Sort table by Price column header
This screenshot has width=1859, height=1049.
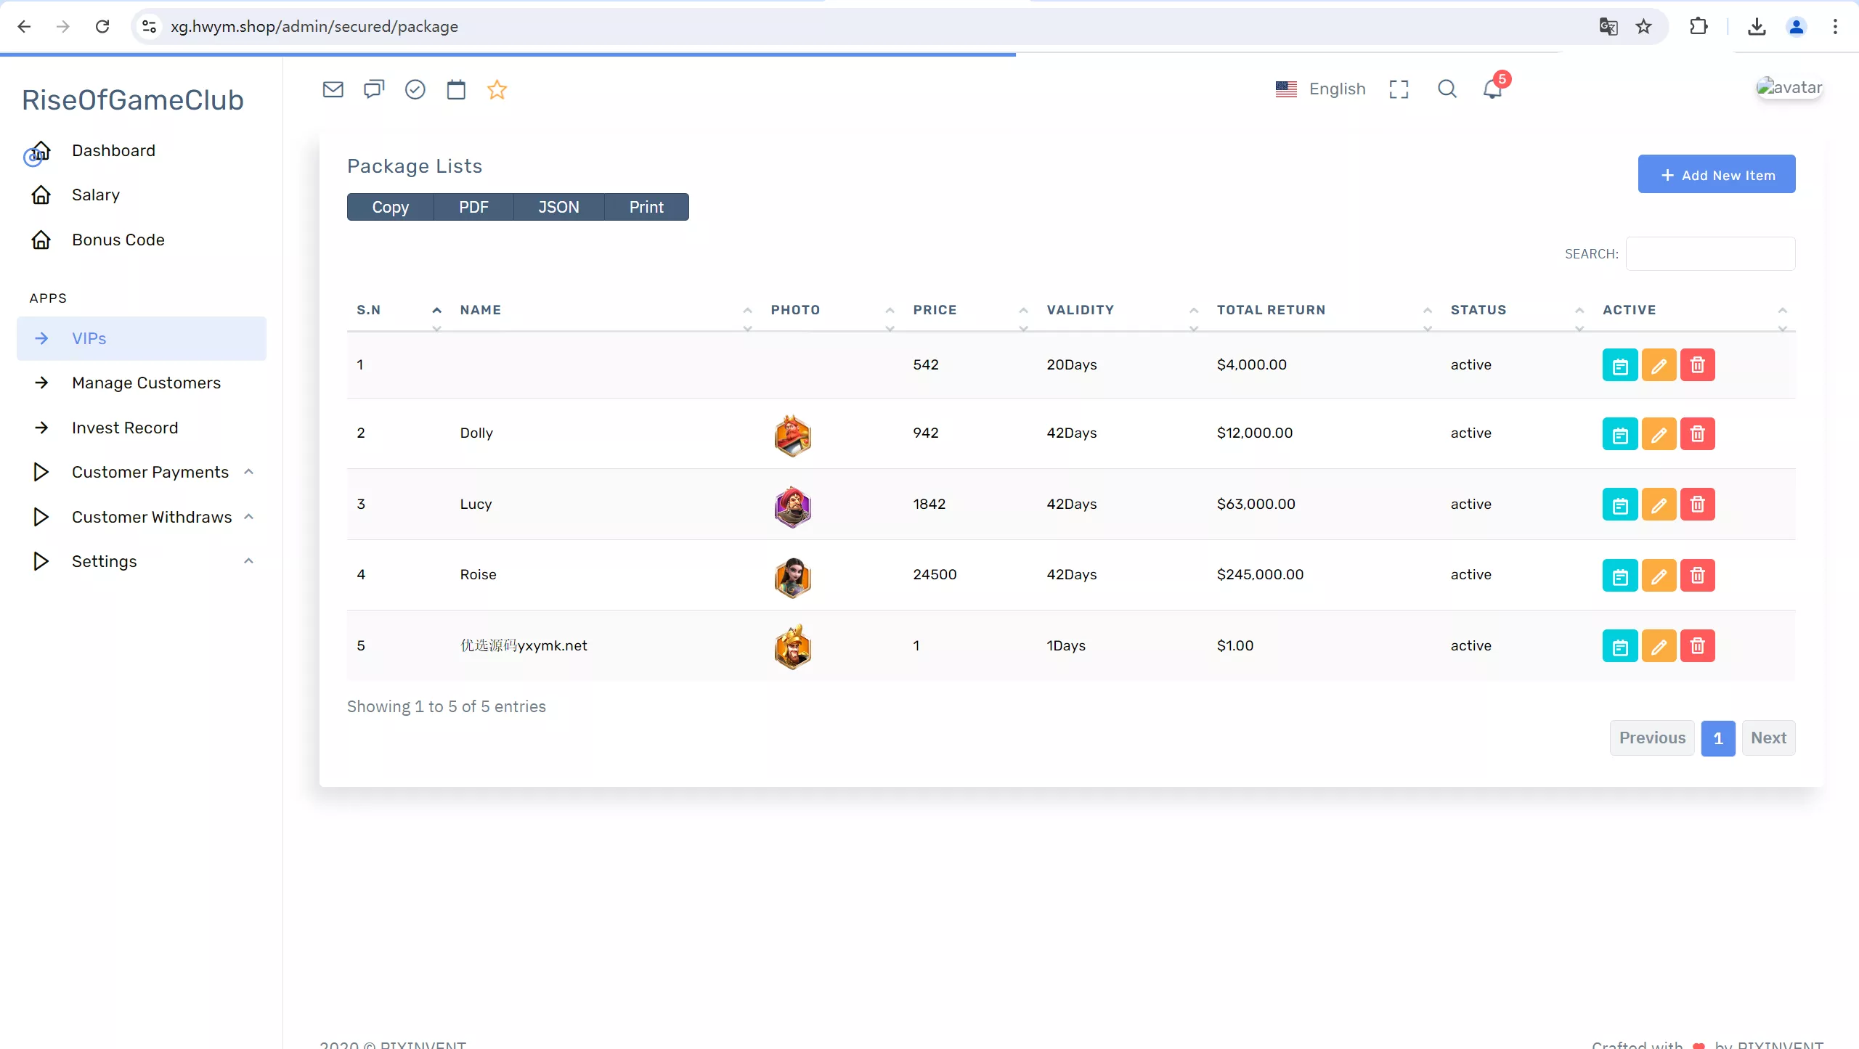coord(935,310)
